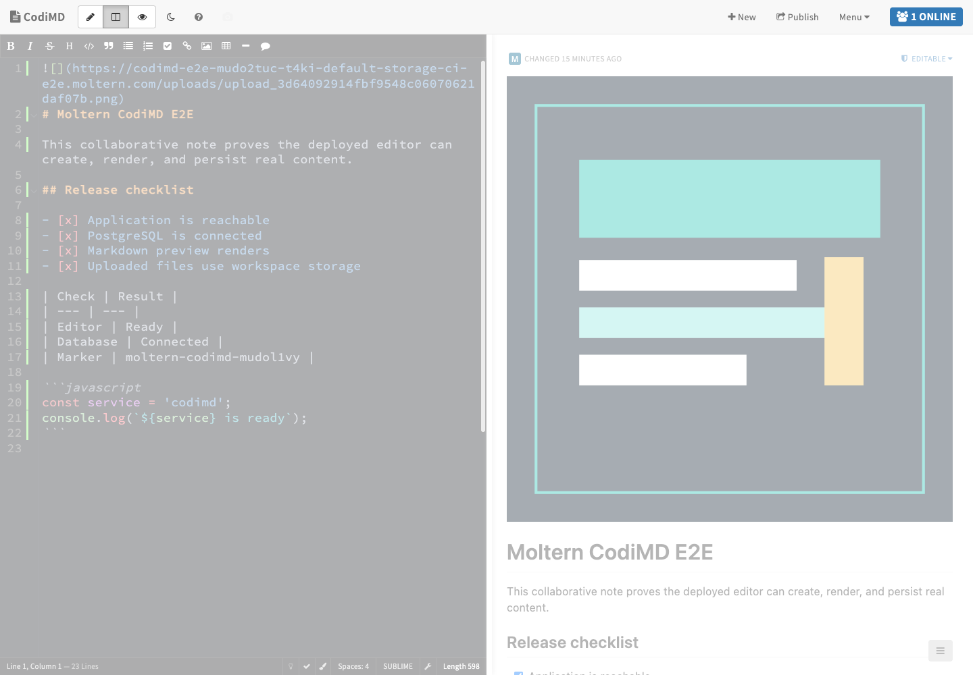Insert a code block from toolbar
973x675 pixels.
[89, 46]
